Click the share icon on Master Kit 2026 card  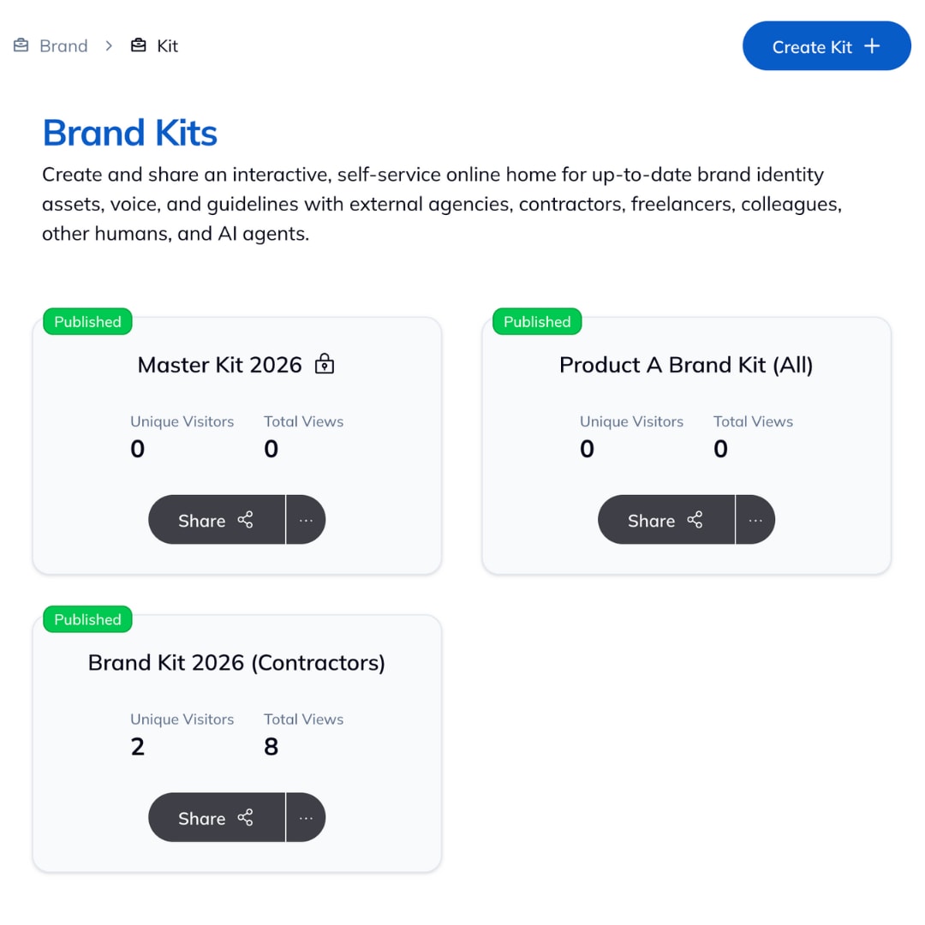coord(246,520)
